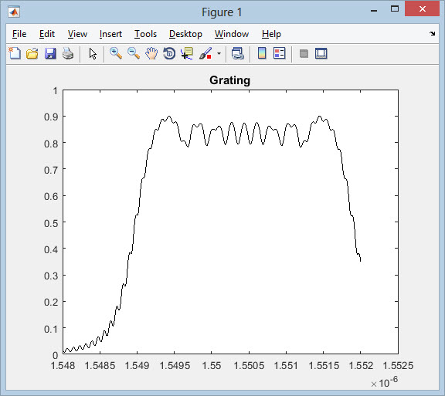Select the Rotate 3D tool

(x=169, y=53)
